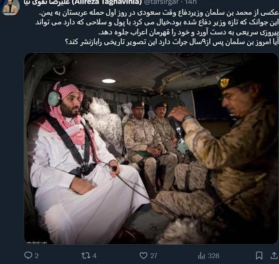Click the view count number 328
The width and height of the screenshot is (279, 264).
tap(214, 256)
